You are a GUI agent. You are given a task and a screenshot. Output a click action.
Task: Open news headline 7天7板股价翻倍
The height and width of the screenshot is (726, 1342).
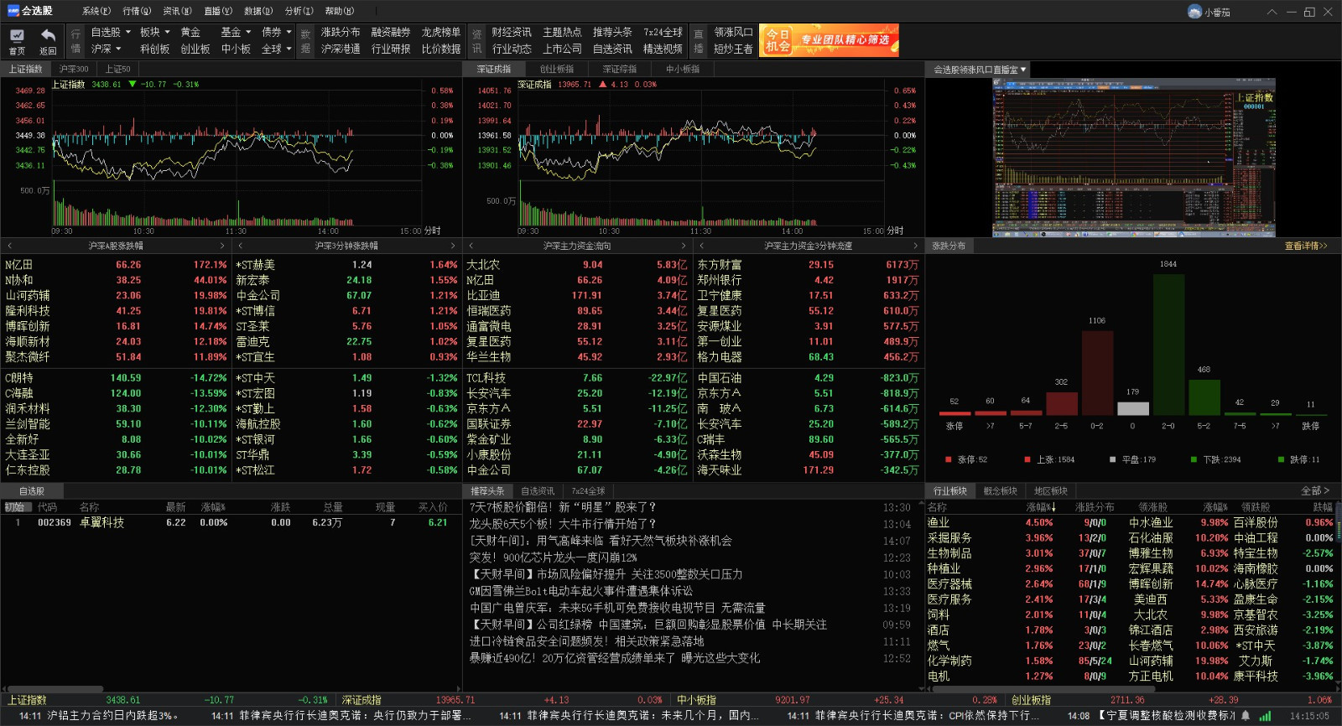[563, 507]
